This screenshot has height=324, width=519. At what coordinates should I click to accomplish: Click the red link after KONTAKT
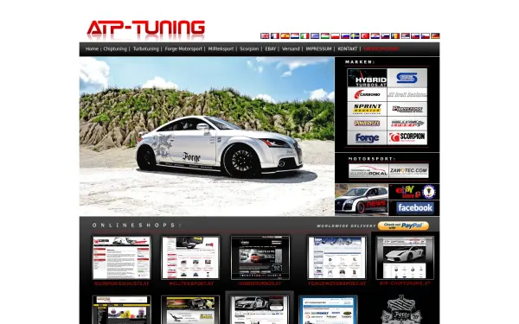pos(381,49)
